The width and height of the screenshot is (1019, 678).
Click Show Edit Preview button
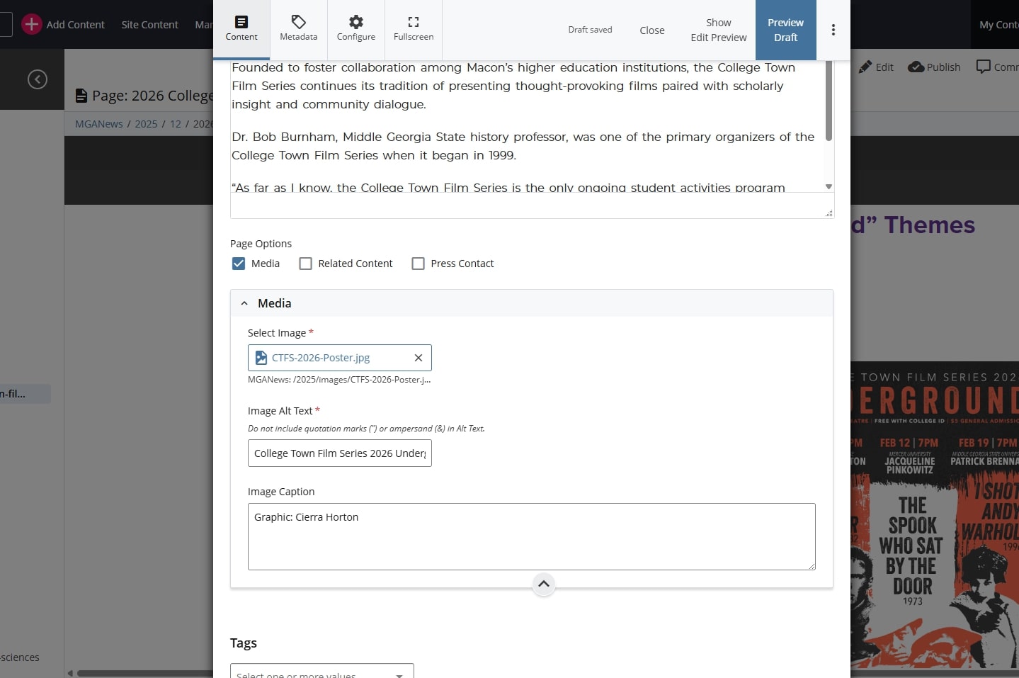coord(718,30)
